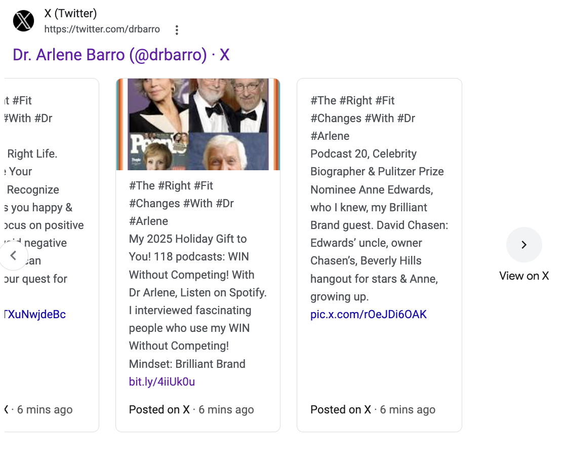This screenshot has height=455, width=567.
Task: Click 'Chasen's, Beverly Hills' text line
Action: click(366, 260)
